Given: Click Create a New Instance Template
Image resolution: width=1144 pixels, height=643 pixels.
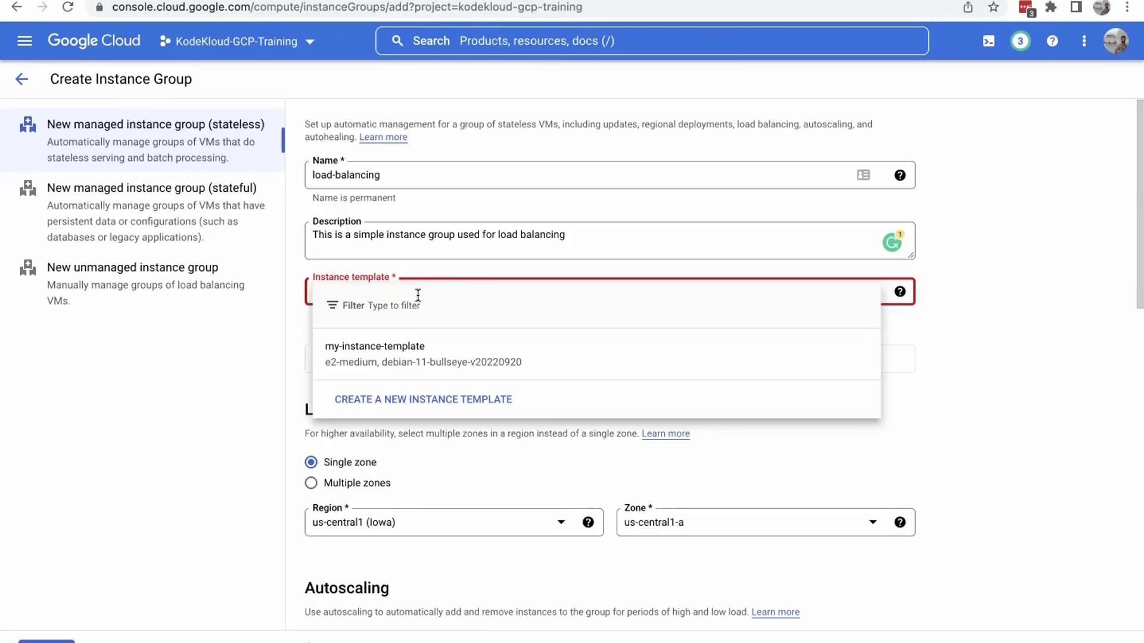Looking at the screenshot, I should point(423,399).
